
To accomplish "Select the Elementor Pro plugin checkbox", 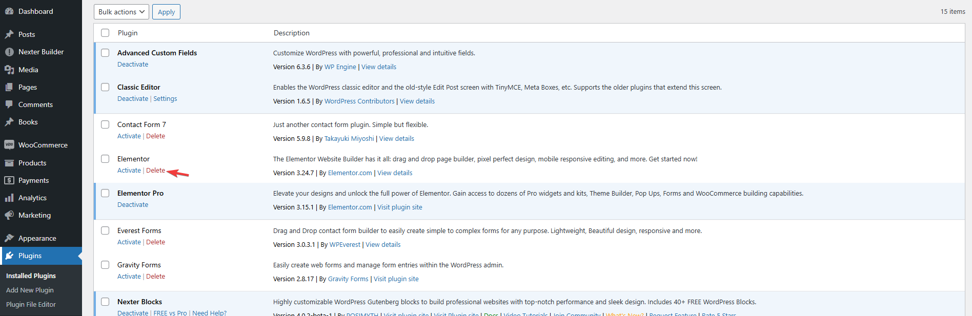I will (105, 193).
